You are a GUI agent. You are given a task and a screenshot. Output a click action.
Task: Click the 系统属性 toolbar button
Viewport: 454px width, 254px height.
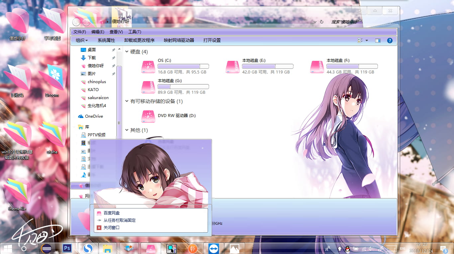coord(106,40)
